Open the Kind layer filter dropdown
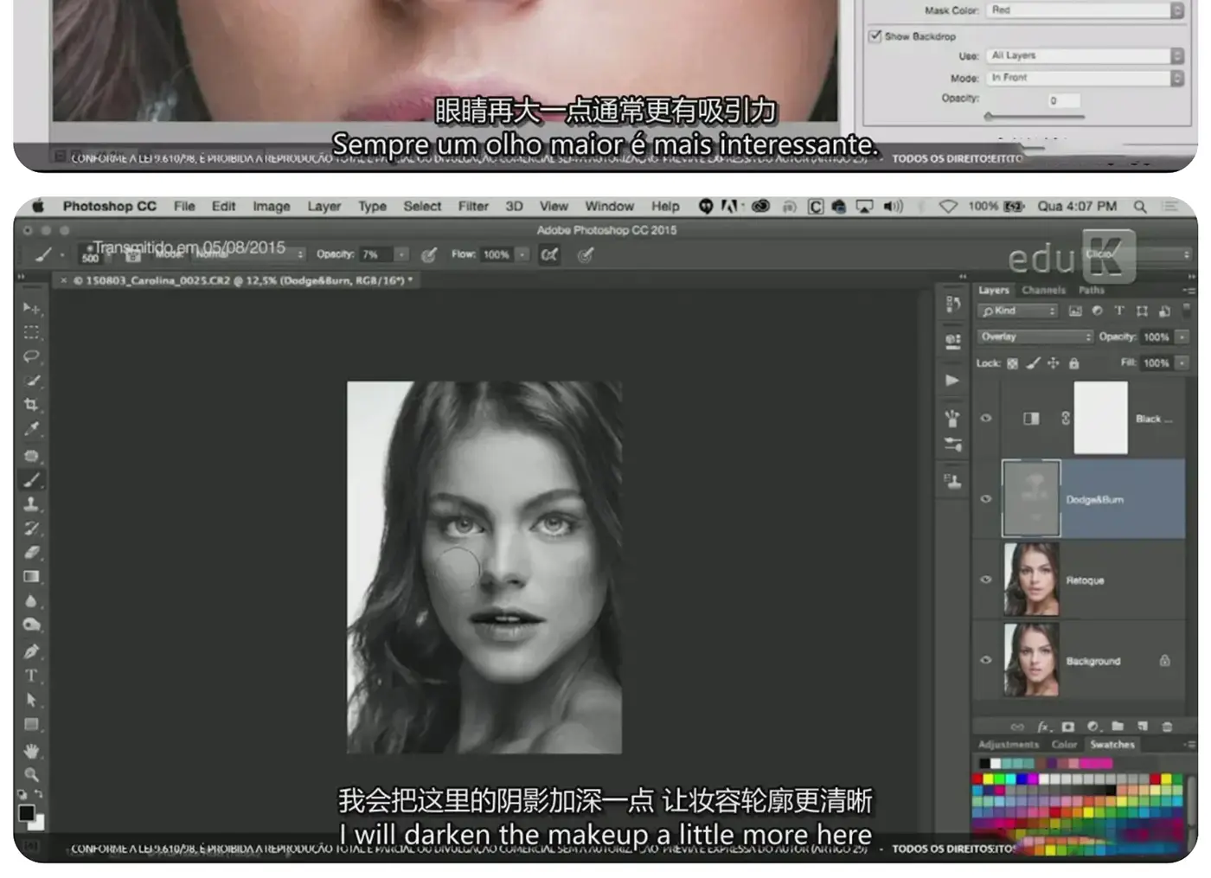This screenshot has height=878, width=1211. [1018, 311]
